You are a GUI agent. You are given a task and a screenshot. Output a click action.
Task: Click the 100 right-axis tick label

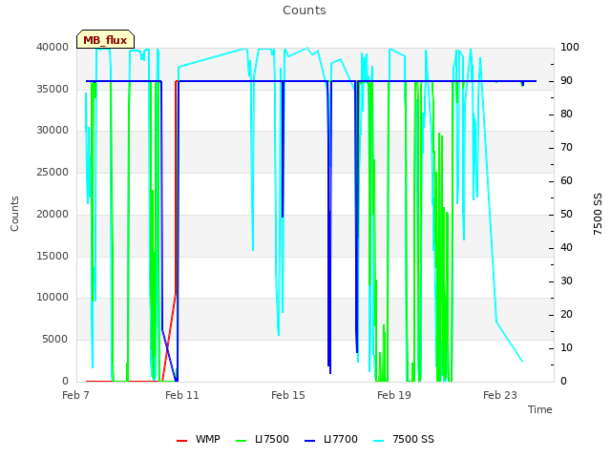click(570, 47)
